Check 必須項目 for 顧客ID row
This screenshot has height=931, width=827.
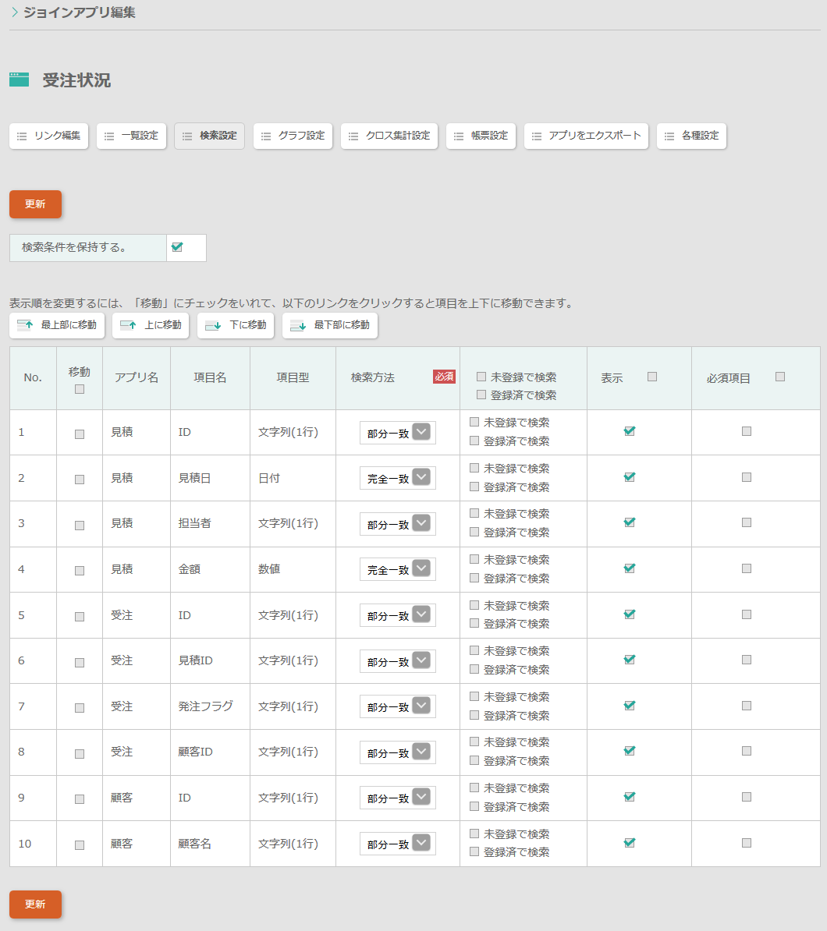(x=747, y=751)
